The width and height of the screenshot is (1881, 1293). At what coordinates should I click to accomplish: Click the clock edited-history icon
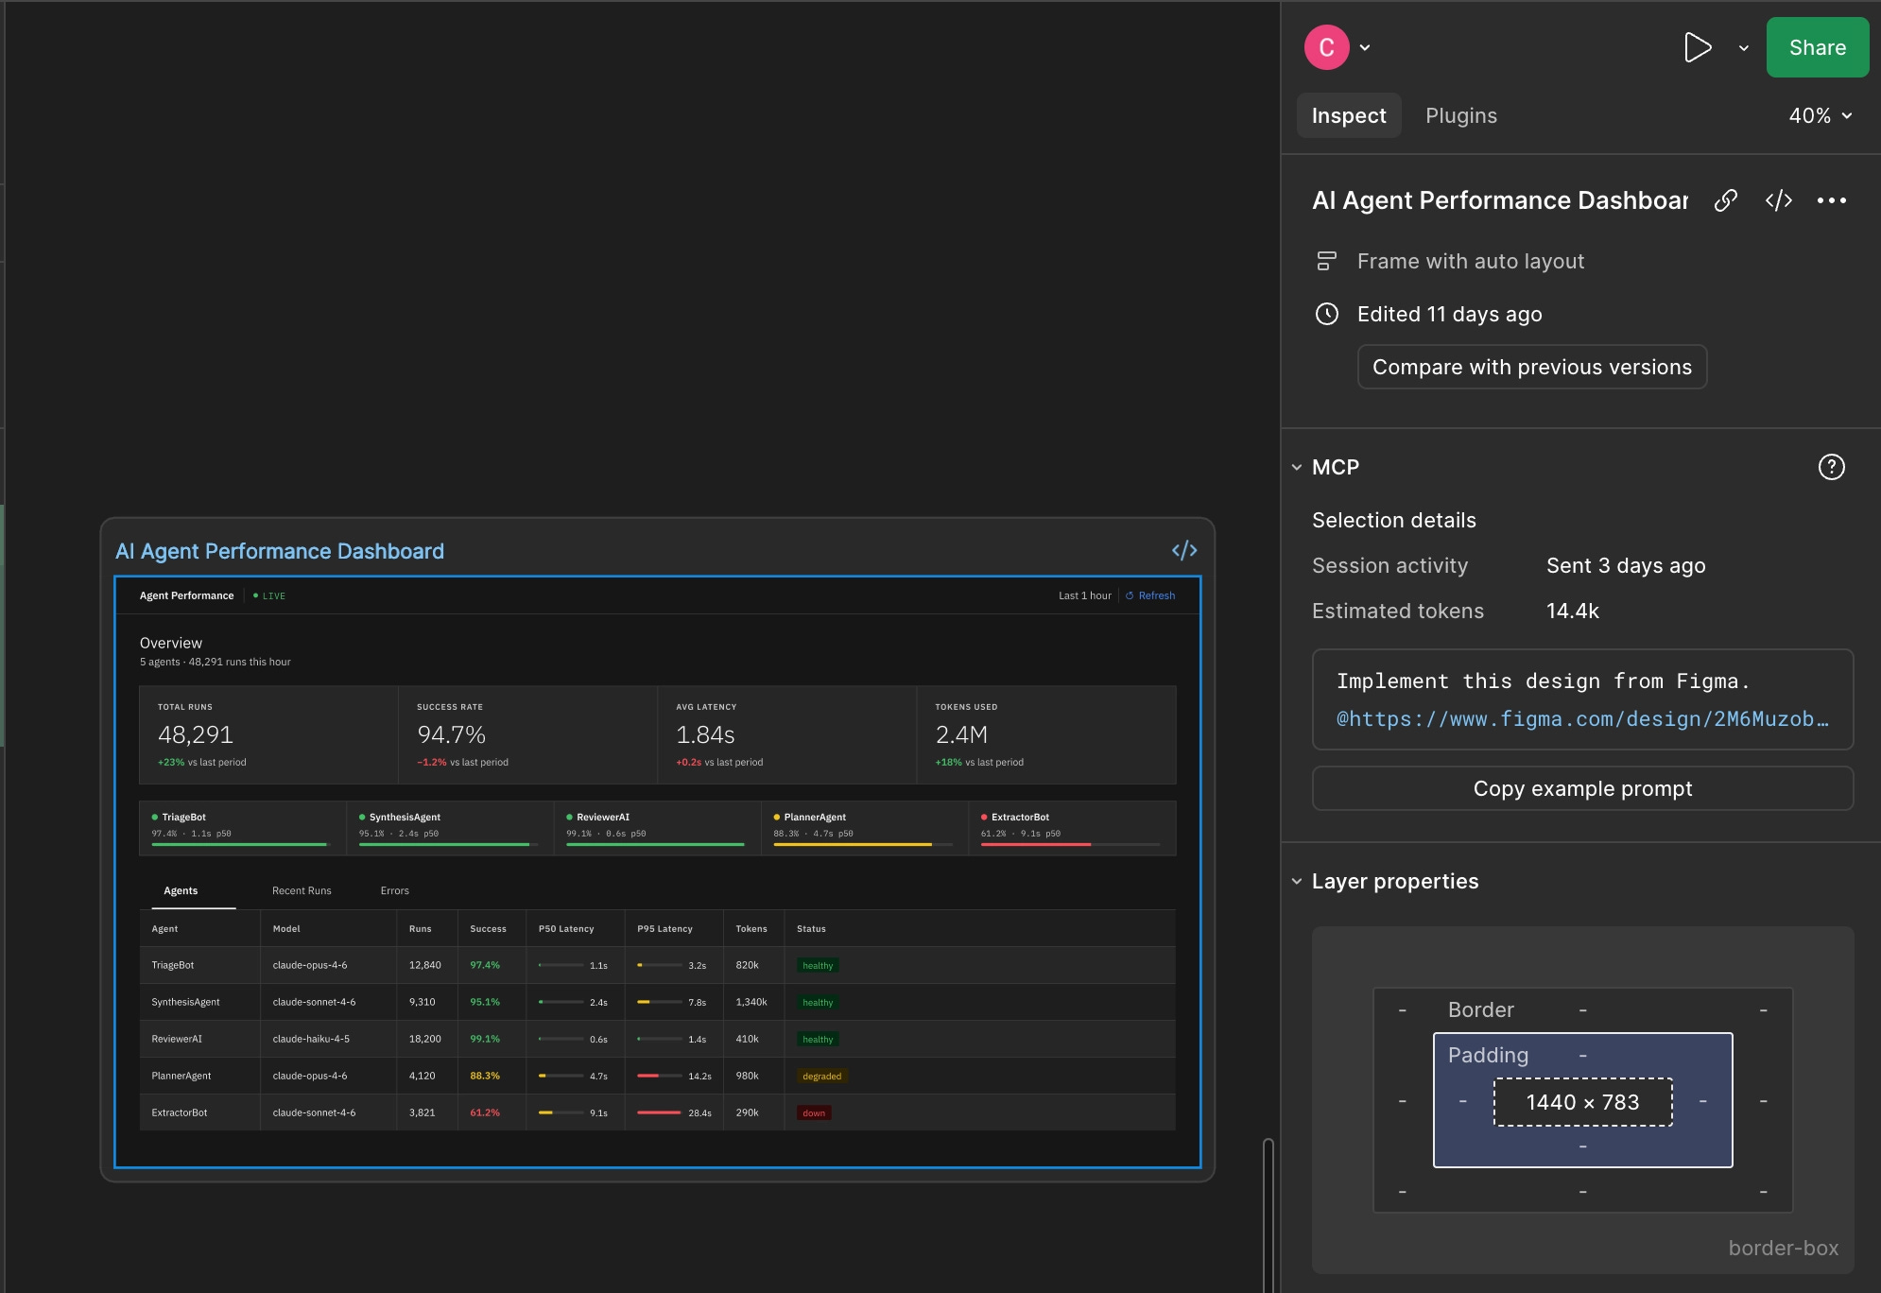point(1327,314)
